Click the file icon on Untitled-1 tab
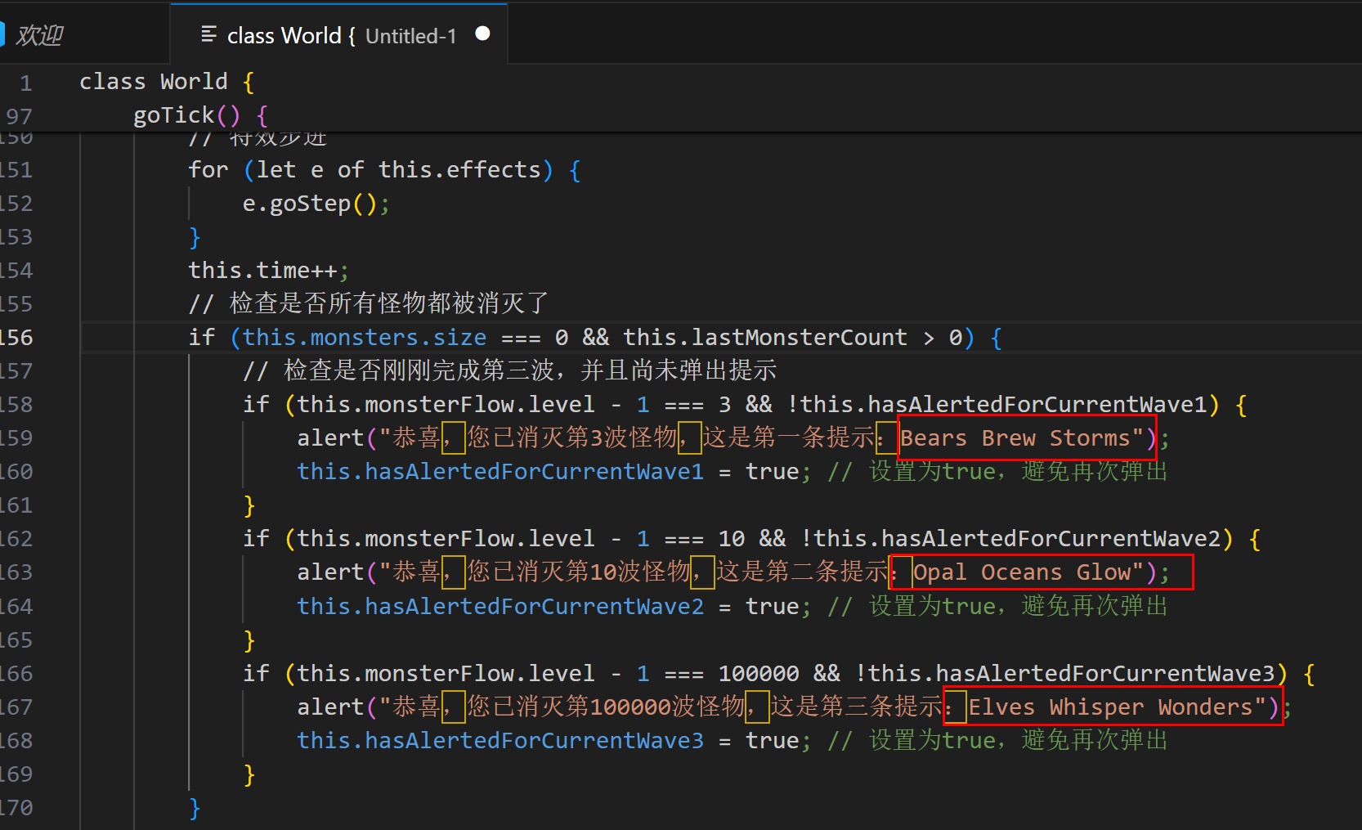 tap(208, 34)
